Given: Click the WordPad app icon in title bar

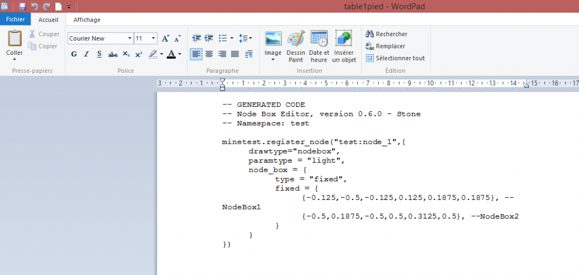Looking at the screenshot, I should [5, 6].
